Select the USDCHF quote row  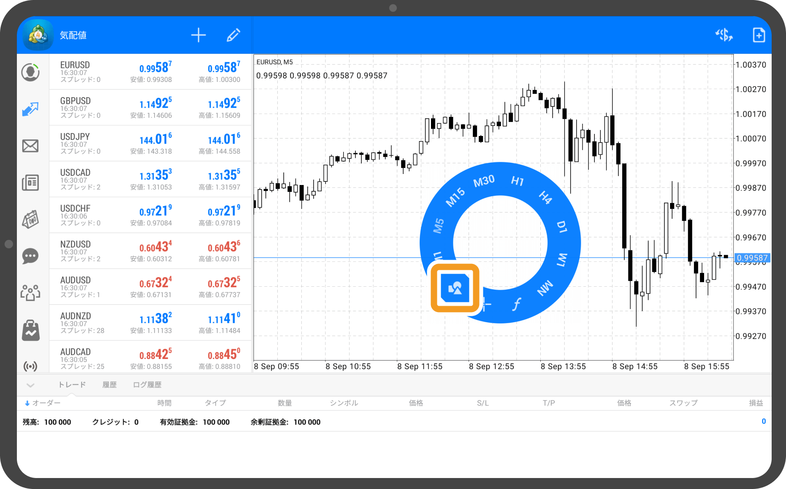click(150, 215)
